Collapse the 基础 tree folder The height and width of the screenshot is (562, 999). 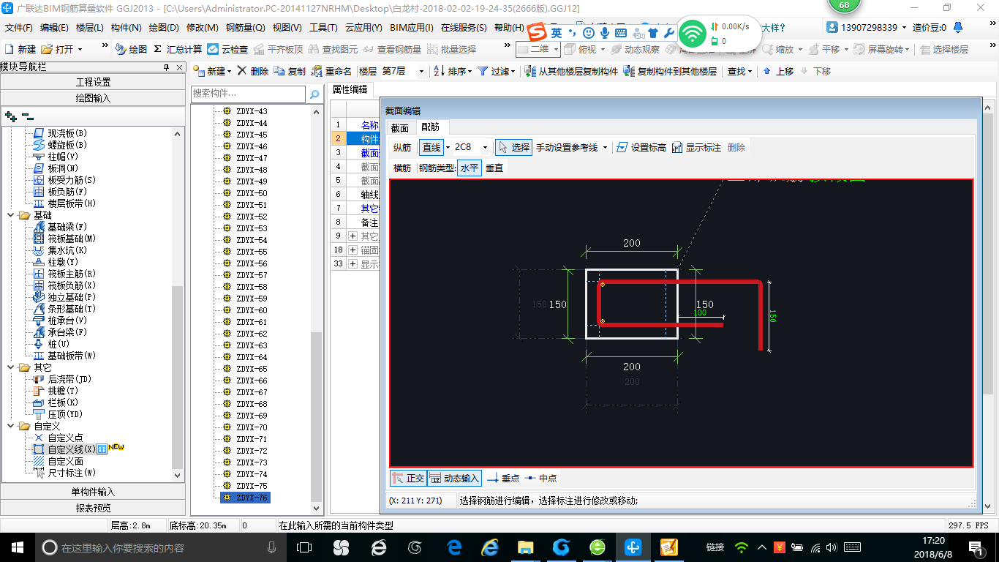click(11, 215)
